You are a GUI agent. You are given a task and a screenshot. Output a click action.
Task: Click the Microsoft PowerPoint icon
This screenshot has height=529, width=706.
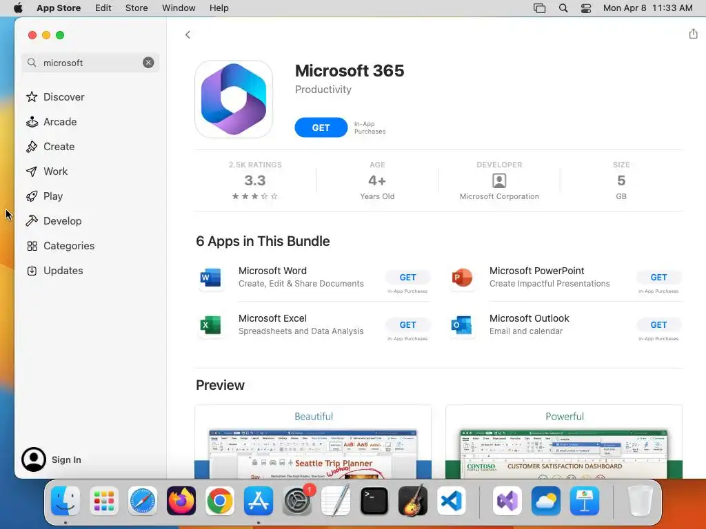[x=462, y=278]
